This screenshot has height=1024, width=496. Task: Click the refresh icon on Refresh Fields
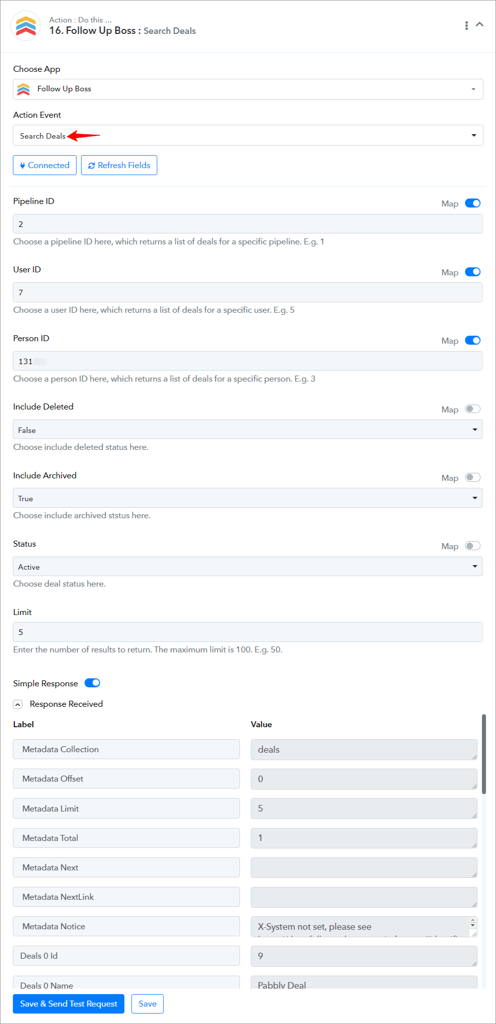[x=92, y=166]
